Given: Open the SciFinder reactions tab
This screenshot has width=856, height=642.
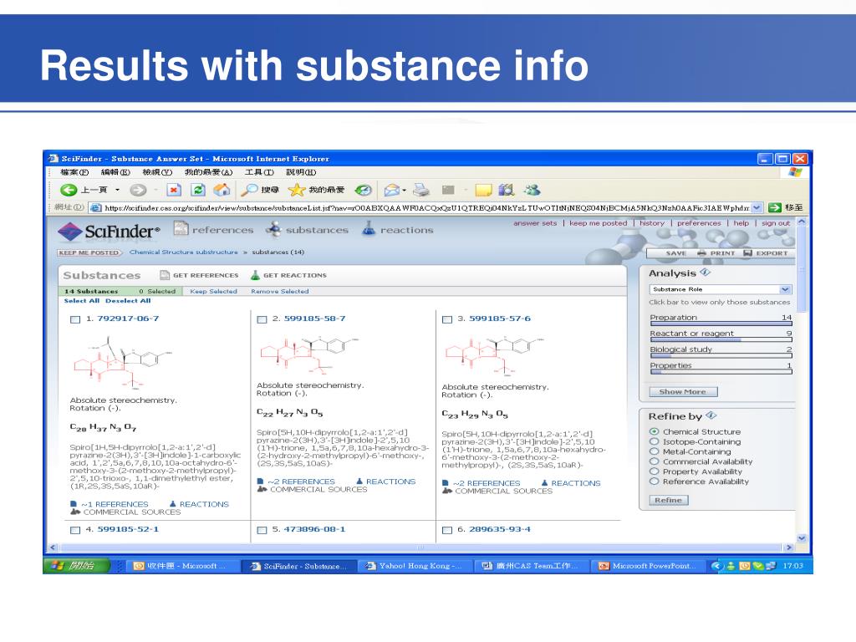Looking at the screenshot, I should click(398, 229).
